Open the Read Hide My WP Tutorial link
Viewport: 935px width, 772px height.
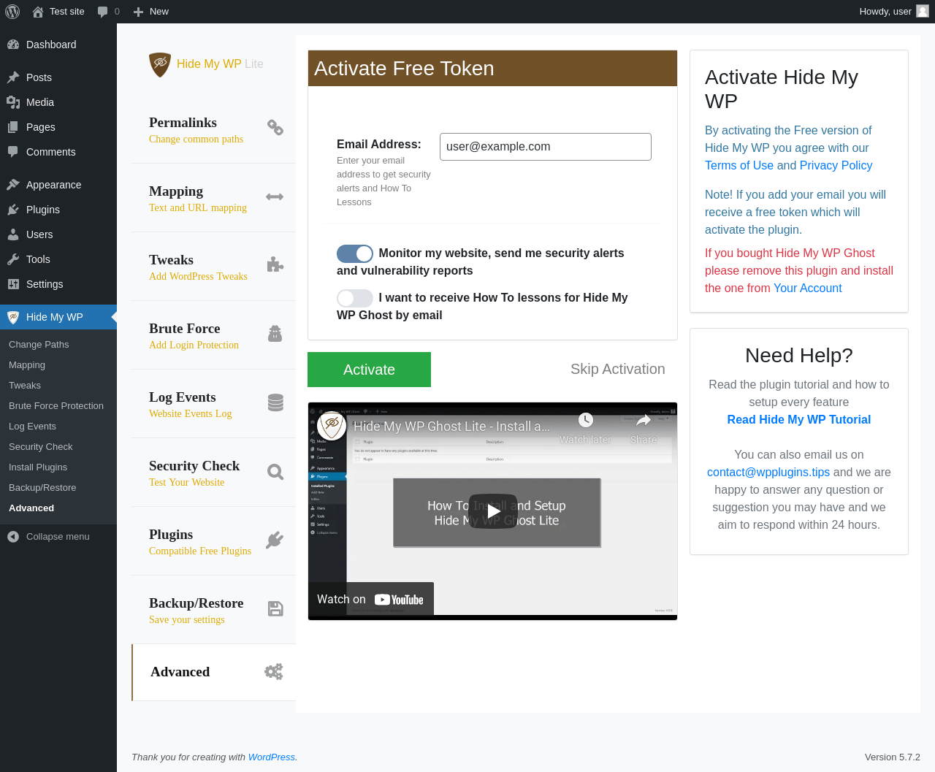pyautogui.click(x=799, y=420)
